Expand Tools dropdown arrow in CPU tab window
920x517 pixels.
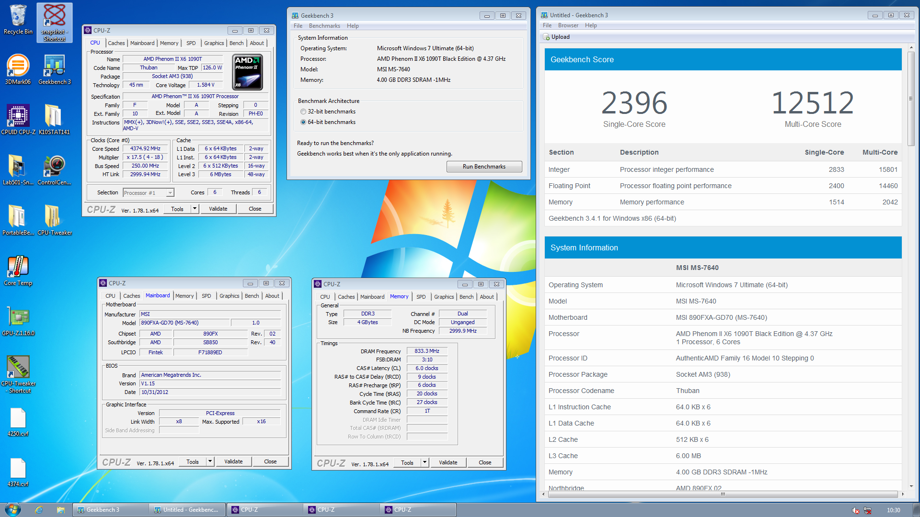195,209
